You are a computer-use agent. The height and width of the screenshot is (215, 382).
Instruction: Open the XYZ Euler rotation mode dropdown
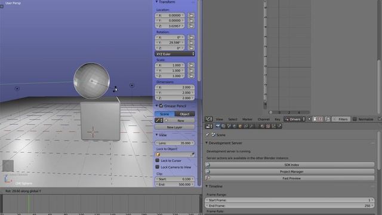pos(175,54)
